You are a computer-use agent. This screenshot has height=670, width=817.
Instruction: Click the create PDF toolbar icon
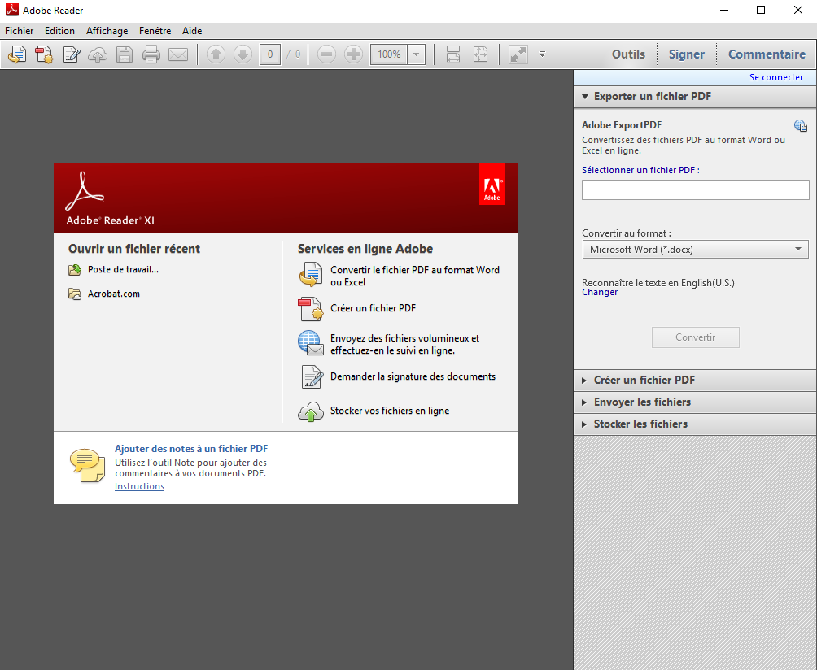(x=44, y=54)
